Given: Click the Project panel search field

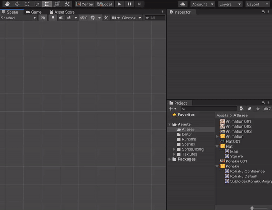Looking at the screenshot, I should 209,109.
